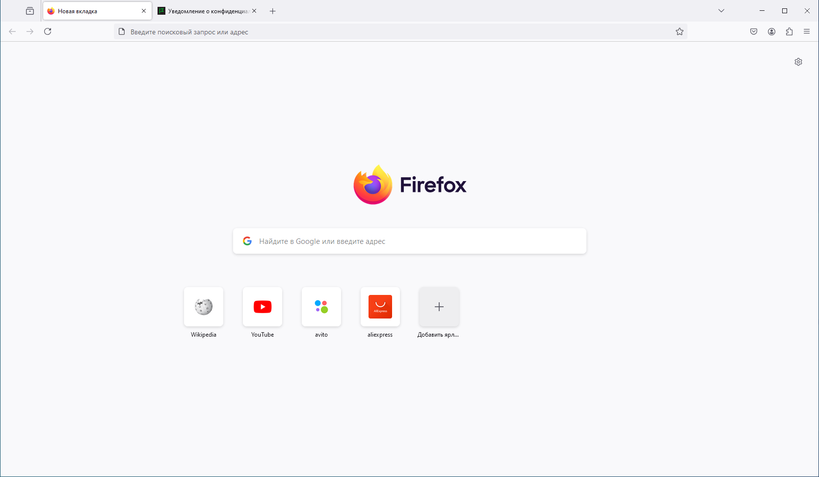Click the Google logo in the search box

(x=247, y=241)
